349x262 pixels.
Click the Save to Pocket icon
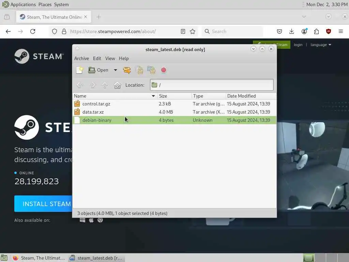click(279, 31)
